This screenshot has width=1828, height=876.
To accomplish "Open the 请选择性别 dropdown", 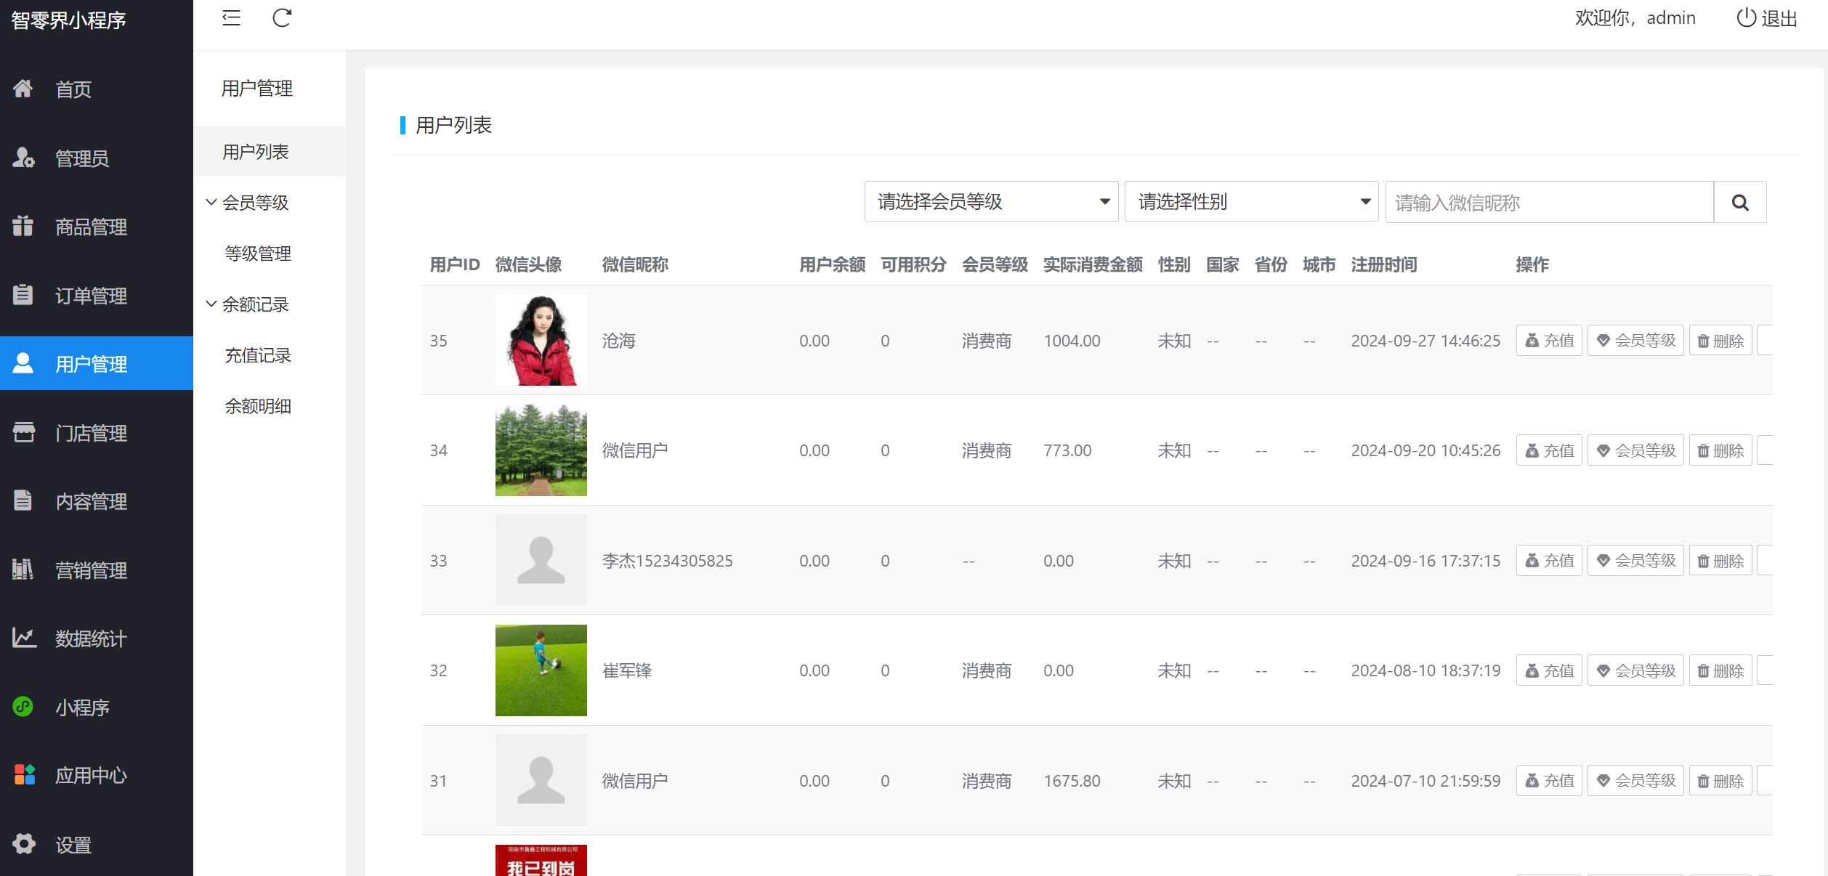I will (1251, 202).
